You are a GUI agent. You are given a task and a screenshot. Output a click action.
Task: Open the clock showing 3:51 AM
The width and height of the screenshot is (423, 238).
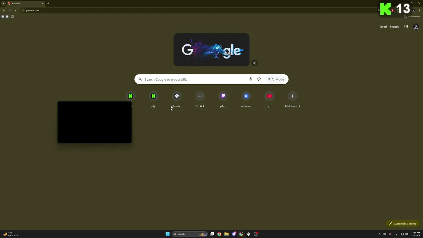[x=416, y=234]
